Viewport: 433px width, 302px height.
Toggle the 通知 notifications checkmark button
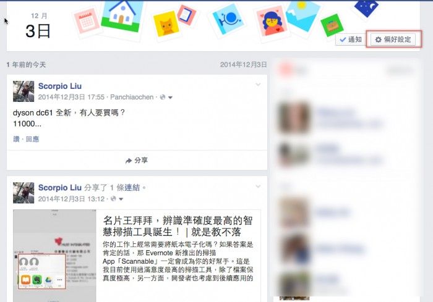(351, 40)
